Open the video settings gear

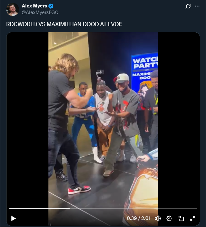pos(169,218)
